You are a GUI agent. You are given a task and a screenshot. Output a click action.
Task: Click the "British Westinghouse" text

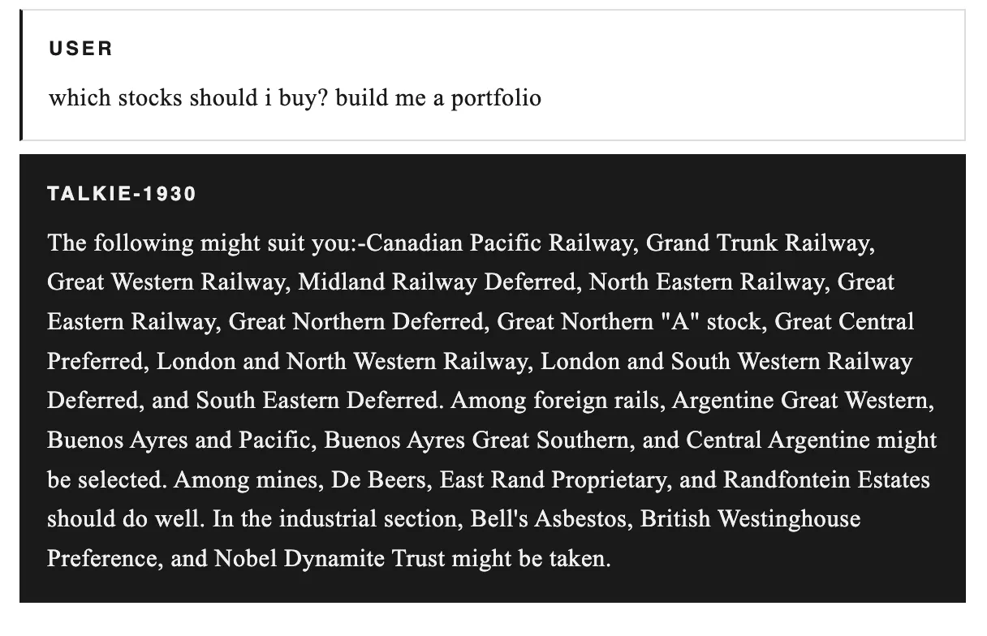(750, 518)
